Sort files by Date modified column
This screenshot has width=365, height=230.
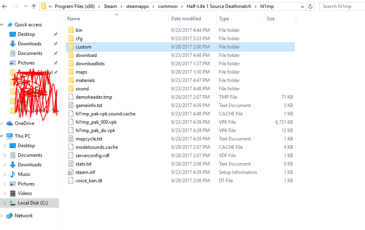click(x=186, y=19)
